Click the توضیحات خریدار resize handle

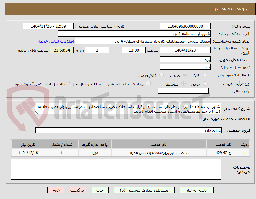(x=12, y=178)
